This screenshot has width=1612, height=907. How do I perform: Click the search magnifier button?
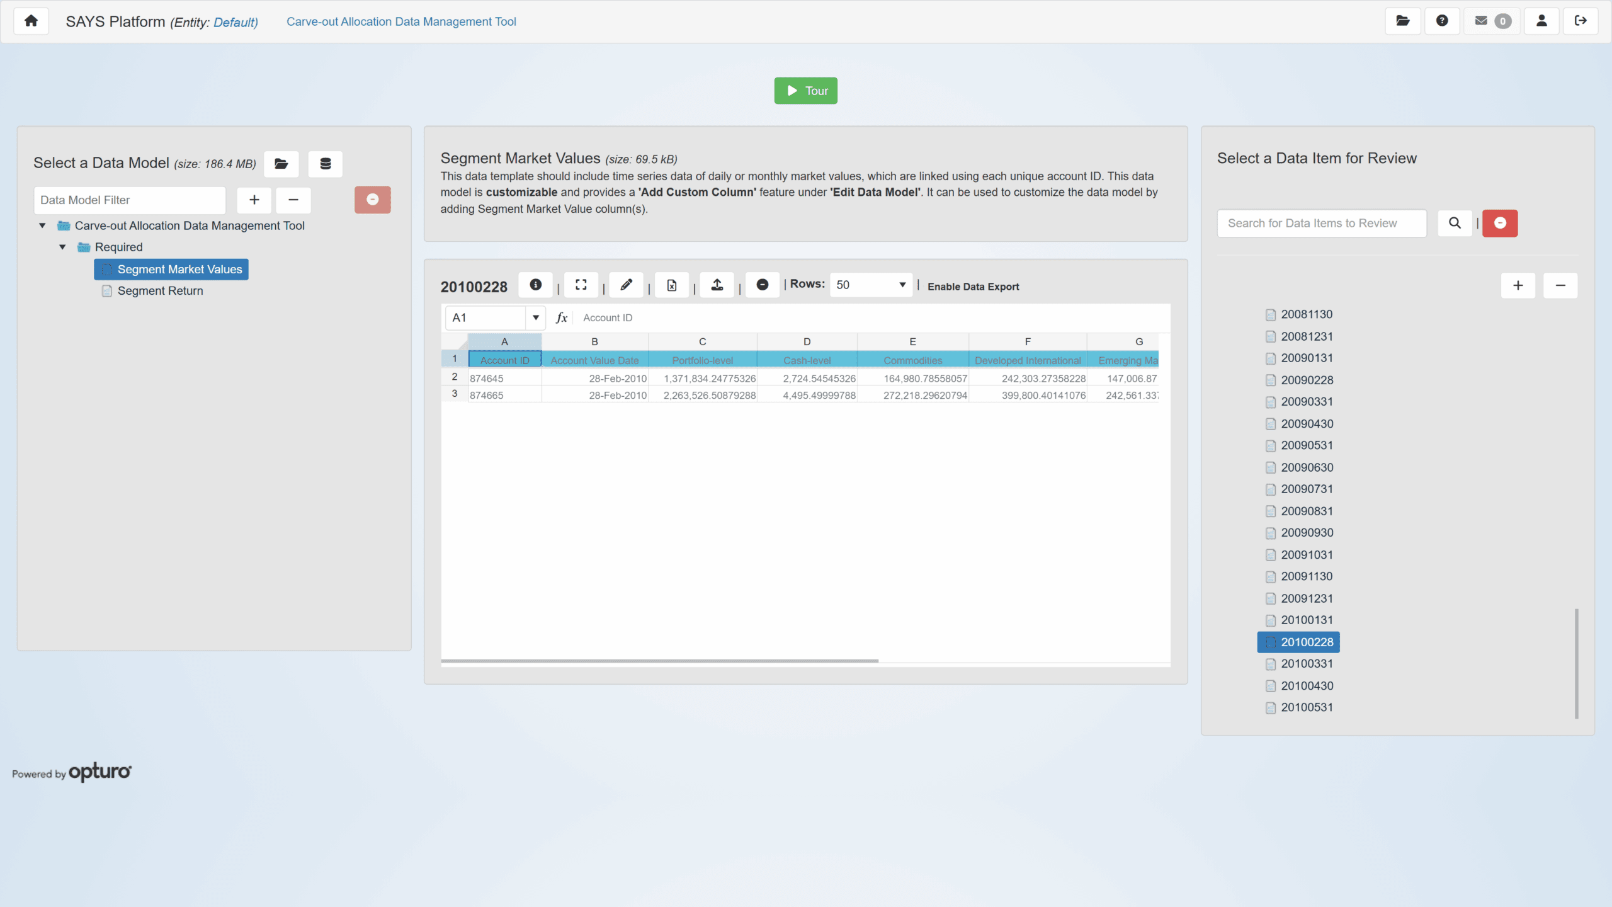pyautogui.click(x=1455, y=223)
